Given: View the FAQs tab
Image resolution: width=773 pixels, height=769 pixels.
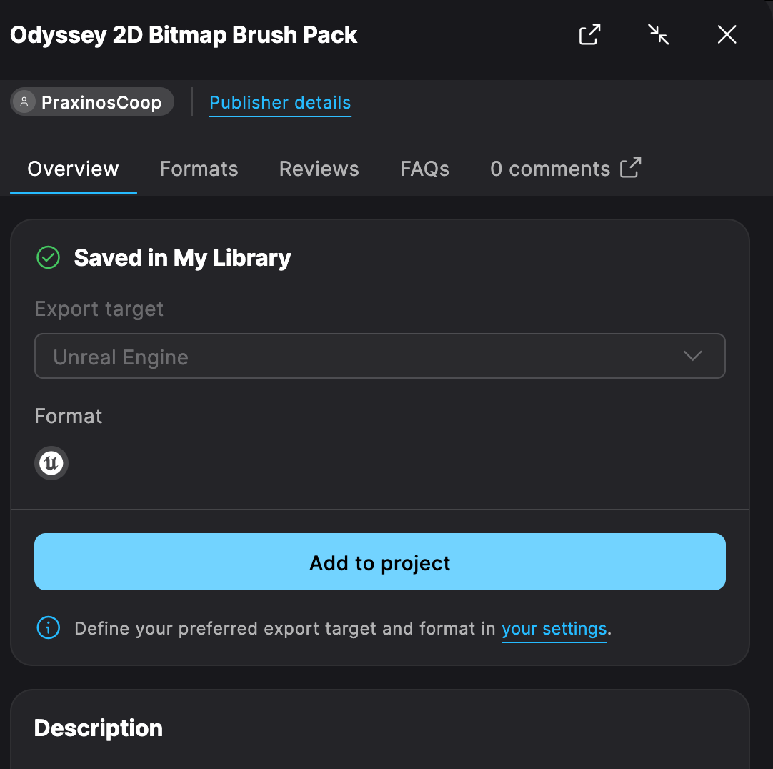Looking at the screenshot, I should pyautogui.click(x=424, y=169).
